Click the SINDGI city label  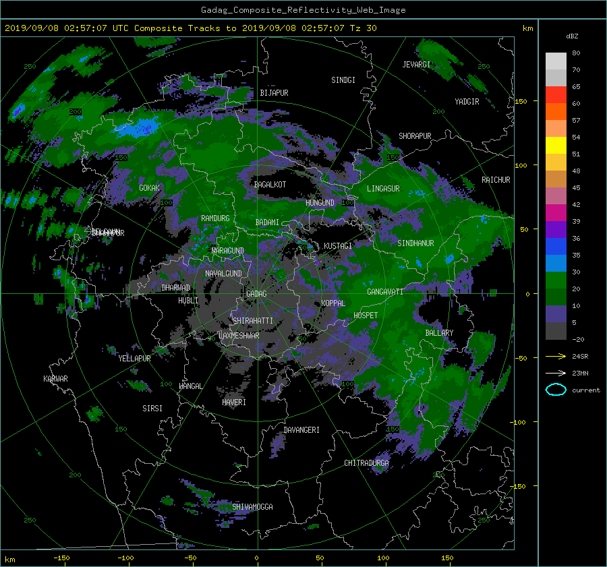click(x=343, y=80)
